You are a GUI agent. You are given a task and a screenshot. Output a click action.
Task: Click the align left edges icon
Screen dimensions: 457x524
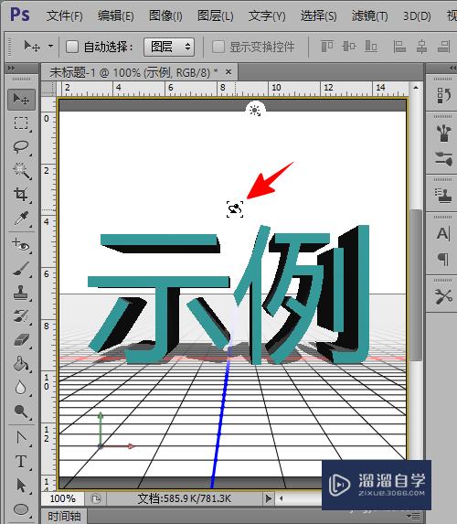(x=399, y=47)
